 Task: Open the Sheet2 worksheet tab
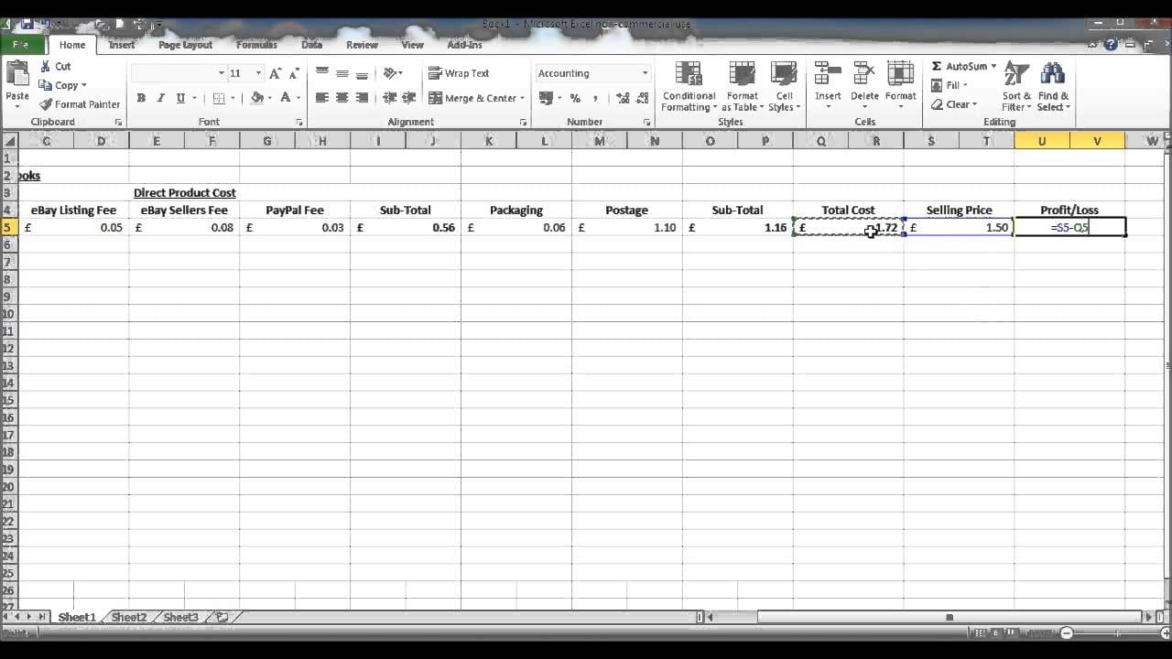point(127,617)
